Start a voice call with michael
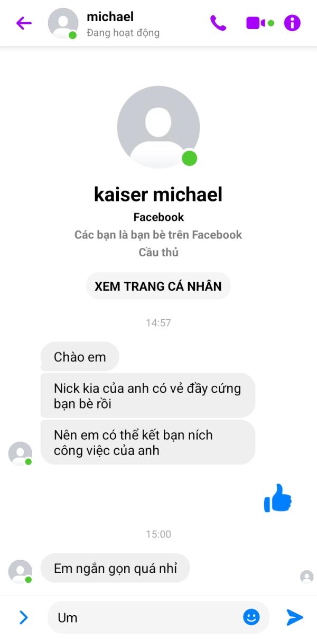 pyautogui.click(x=218, y=23)
